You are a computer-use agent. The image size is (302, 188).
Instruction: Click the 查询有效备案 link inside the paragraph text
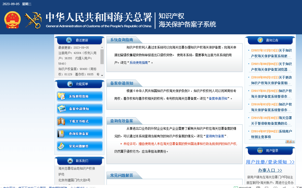tap(215, 136)
